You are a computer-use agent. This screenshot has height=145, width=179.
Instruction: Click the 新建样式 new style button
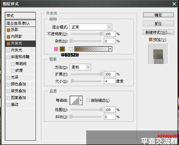[158, 32]
